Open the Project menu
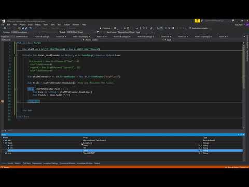The height and width of the screenshot is (187, 249). (22, 24)
